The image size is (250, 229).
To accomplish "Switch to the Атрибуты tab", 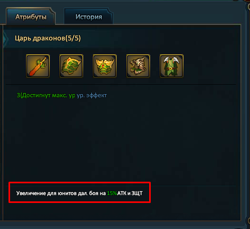I will point(31,17).
